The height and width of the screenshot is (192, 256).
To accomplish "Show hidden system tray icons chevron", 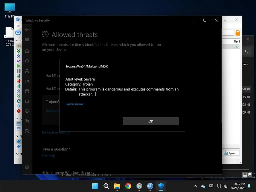I will pyautogui.click(x=195, y=186).
